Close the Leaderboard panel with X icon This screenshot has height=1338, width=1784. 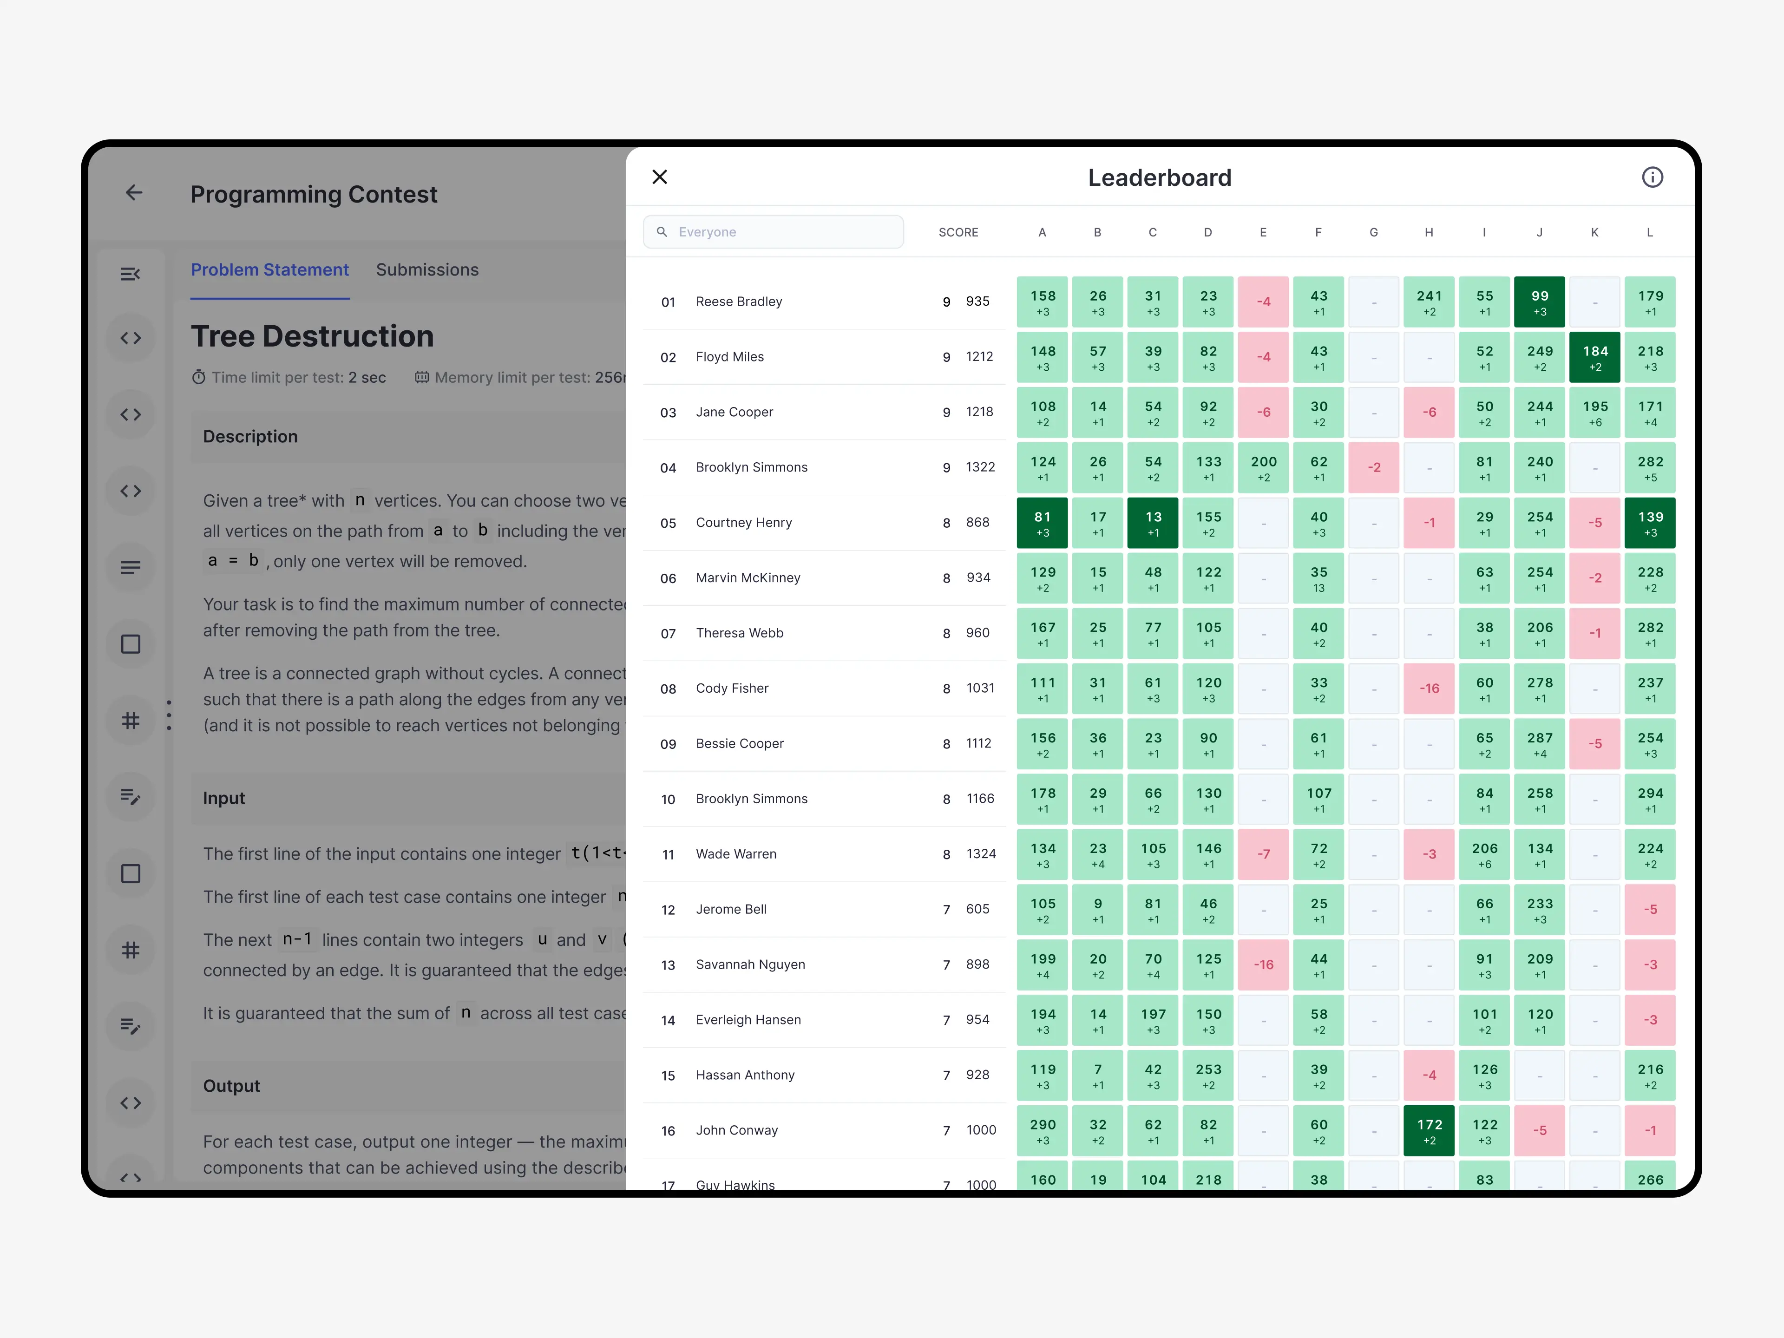[659, 177]
